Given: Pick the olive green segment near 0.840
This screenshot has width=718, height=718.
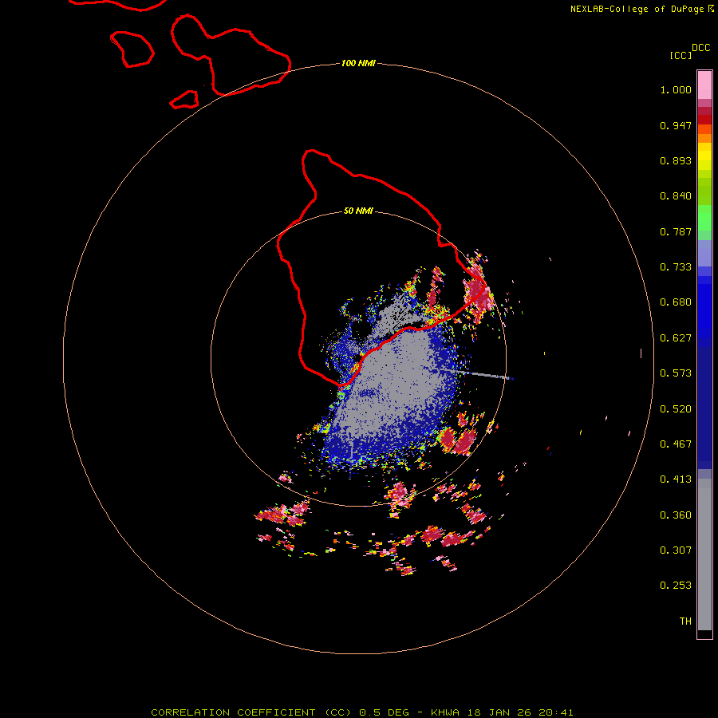Looking at the screenshot, I should [x=704, y=191].
